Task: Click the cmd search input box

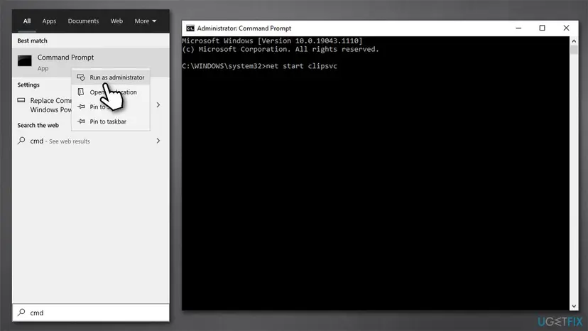Action: 91,313
